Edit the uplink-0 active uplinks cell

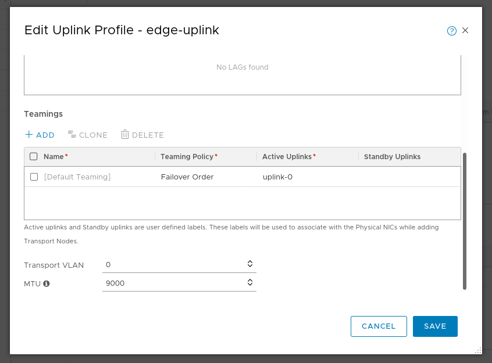[x=277, y=177]
